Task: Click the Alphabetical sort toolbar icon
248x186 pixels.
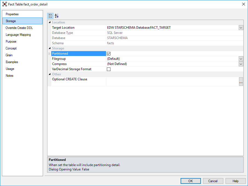Action: pos(56,16)
